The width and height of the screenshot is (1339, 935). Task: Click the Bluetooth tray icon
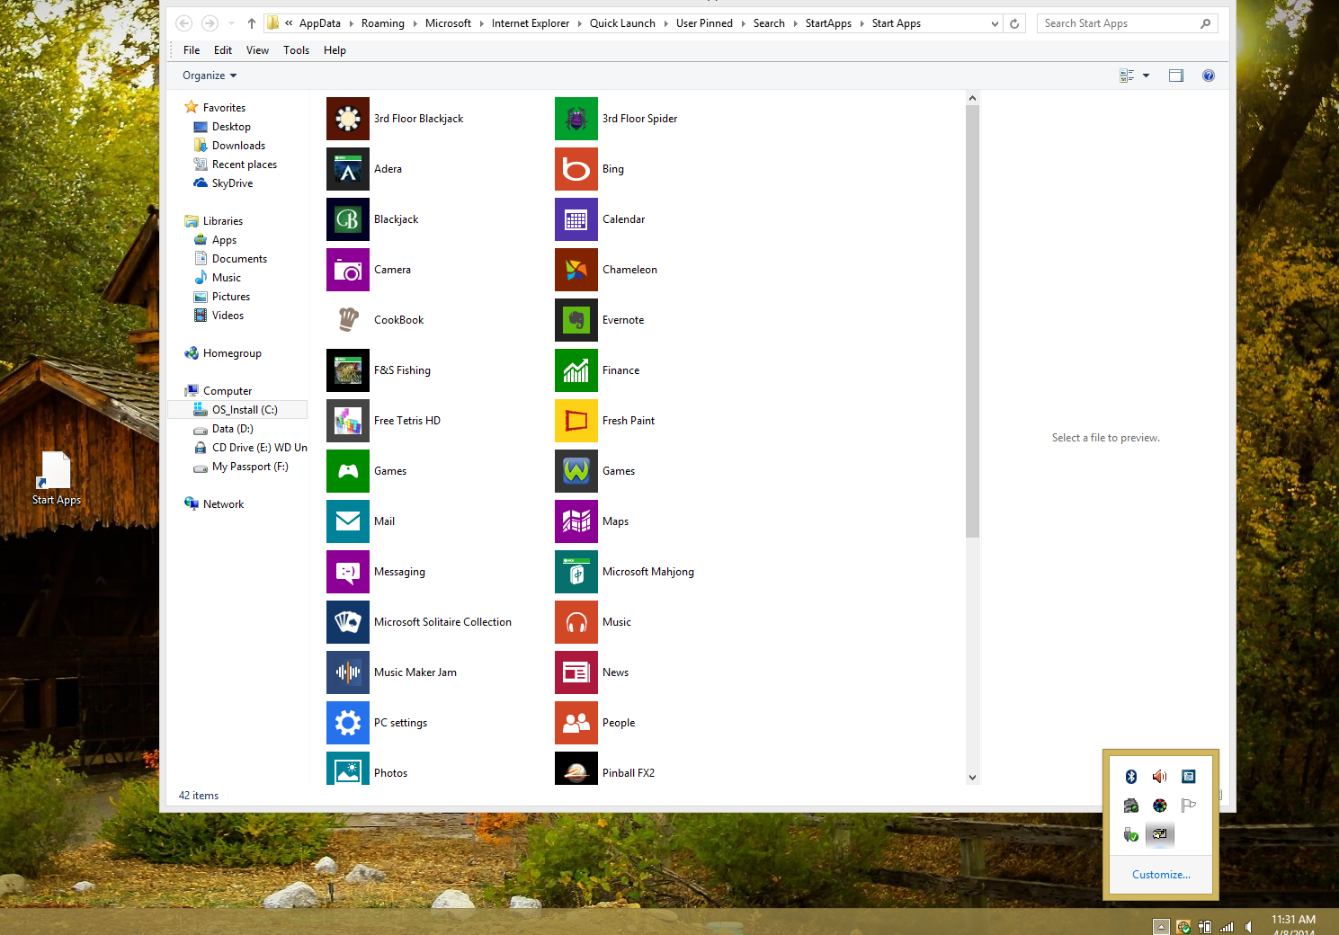click(1131, 777)
